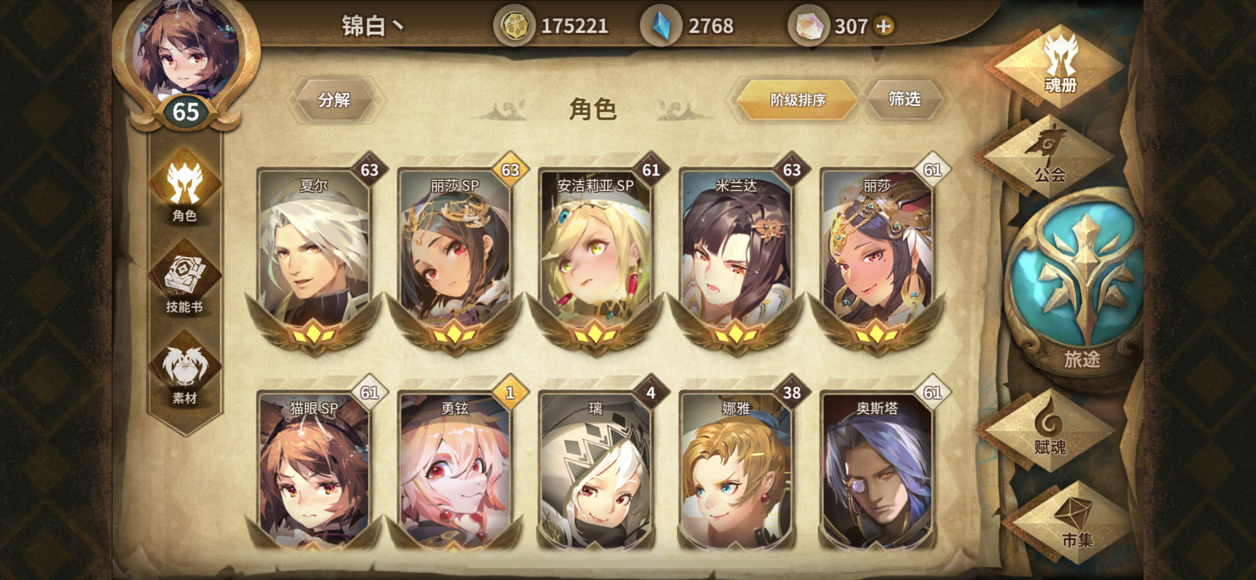Switch to the 素材 materials tab

pyautogui.click(x=185, y=371)
